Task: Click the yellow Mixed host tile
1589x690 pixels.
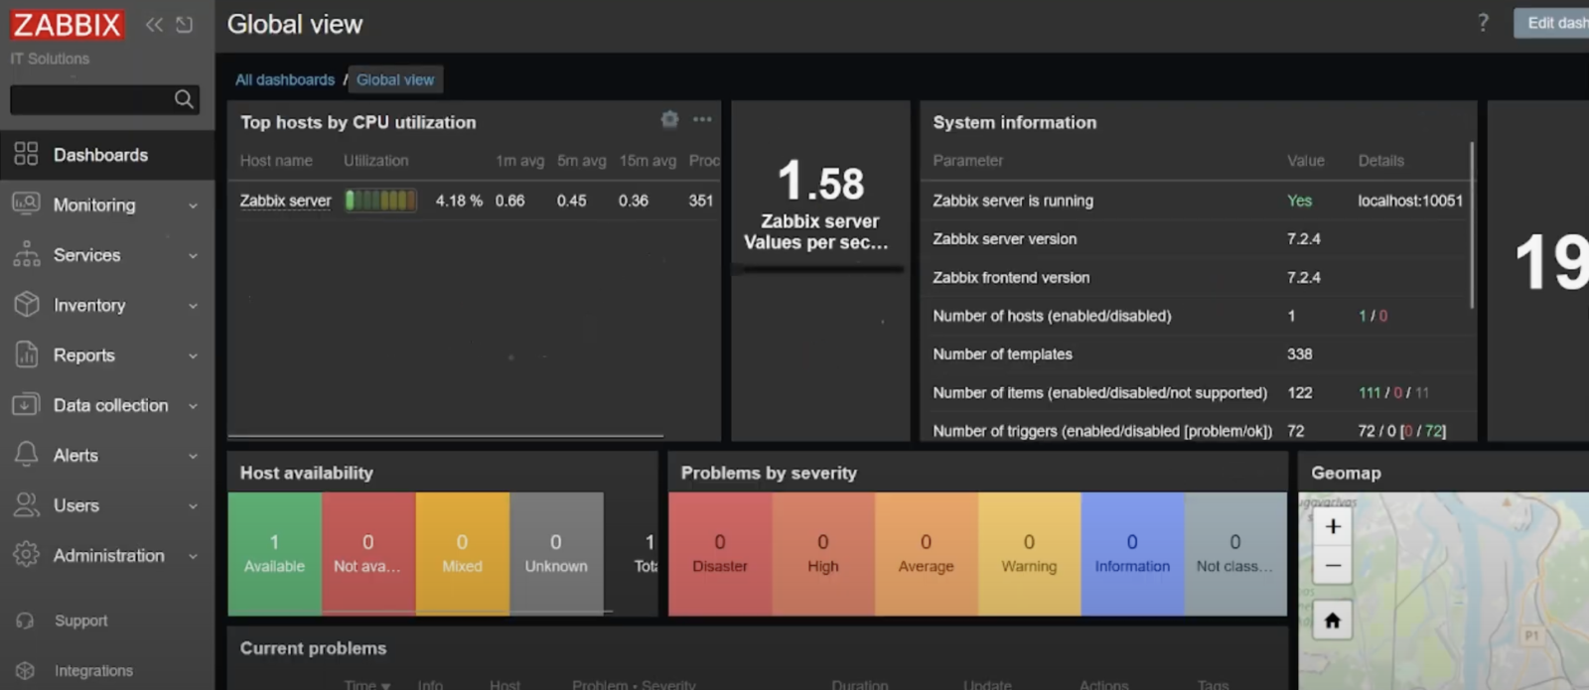Action: pyautogui.click(x=462, y=553)
